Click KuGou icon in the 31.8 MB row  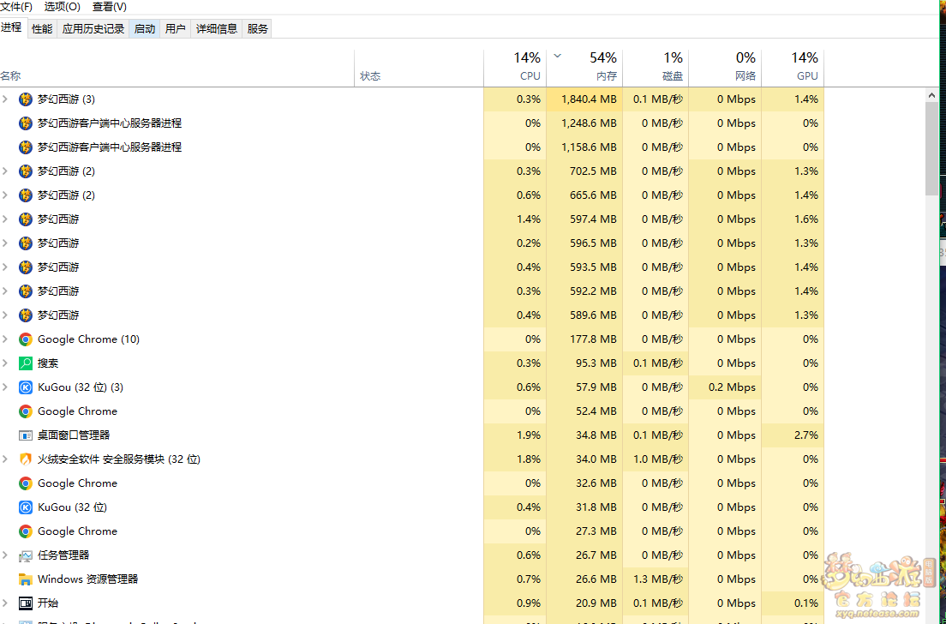26,507
